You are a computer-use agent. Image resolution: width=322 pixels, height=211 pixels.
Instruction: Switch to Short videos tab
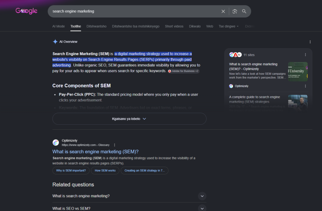[174, 26]
